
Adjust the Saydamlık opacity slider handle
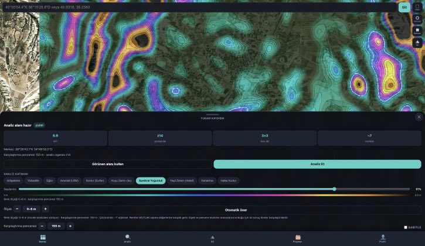coord(335,189)
